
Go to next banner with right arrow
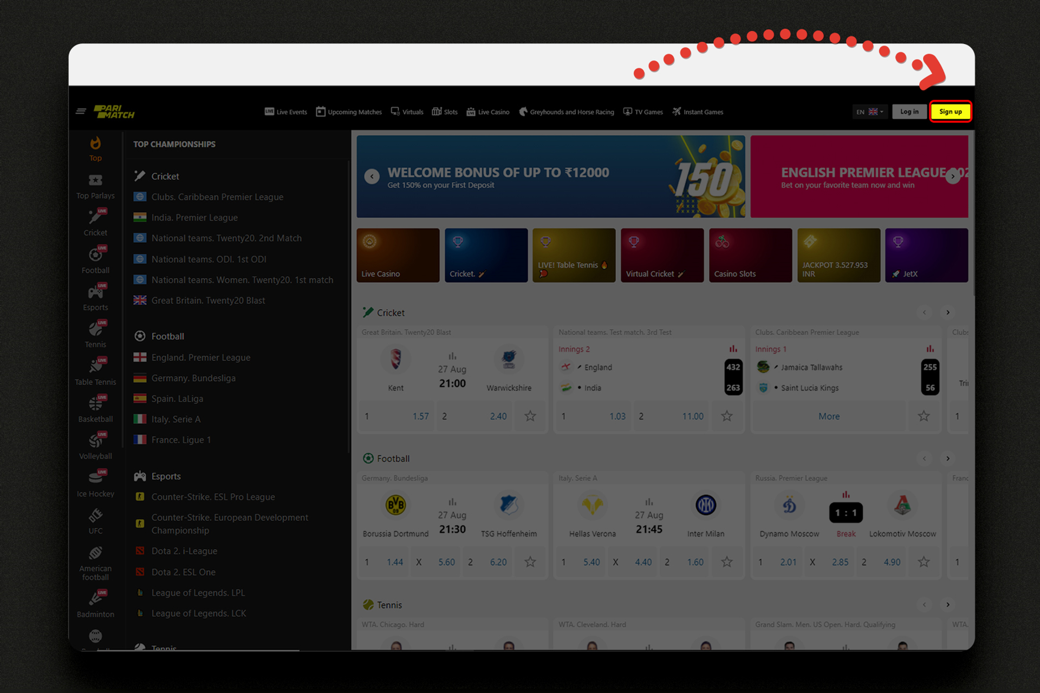(953, 176)
